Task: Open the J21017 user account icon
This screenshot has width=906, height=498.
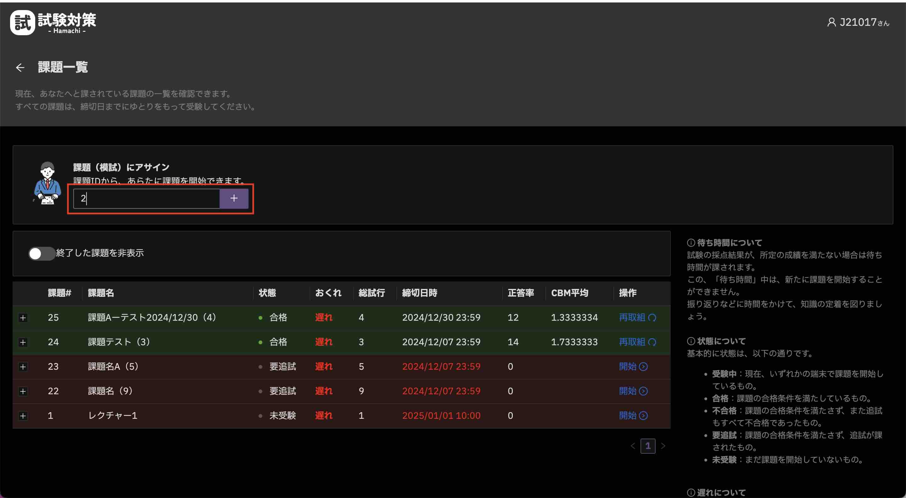Action: [831, 23]
